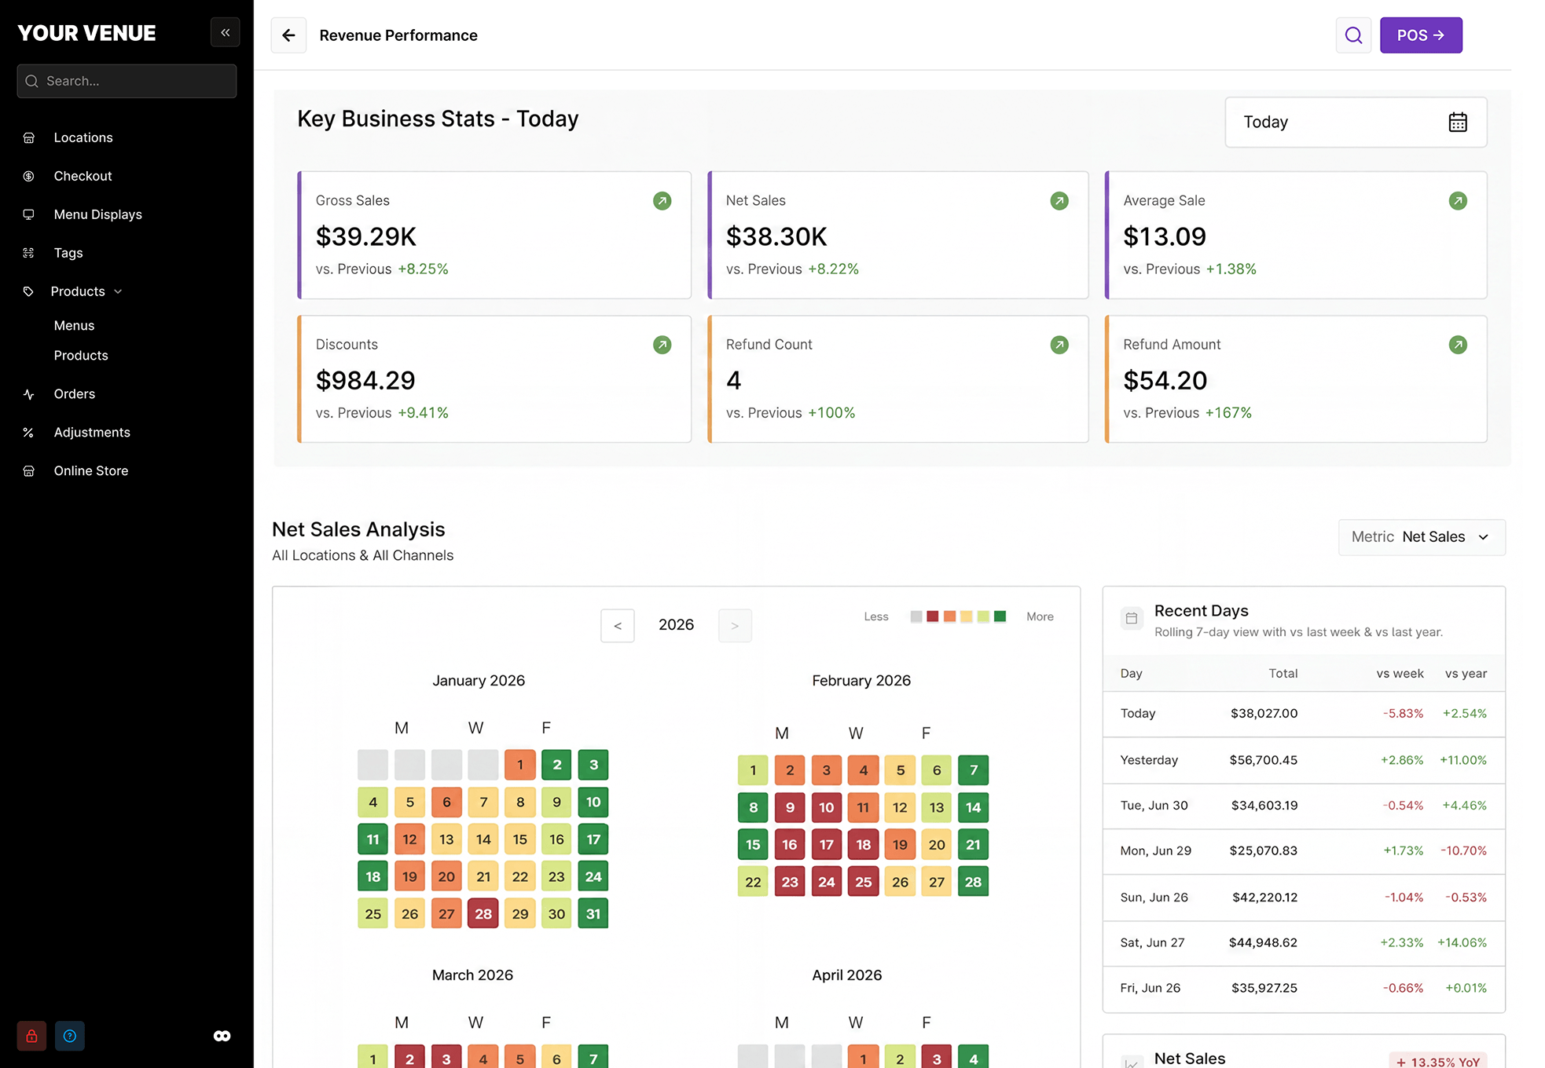Click the YOUR VENUE logo

[x=86, y=33]
